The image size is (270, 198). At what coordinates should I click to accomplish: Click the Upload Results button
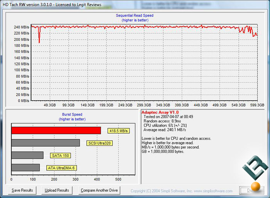point(57,190)
